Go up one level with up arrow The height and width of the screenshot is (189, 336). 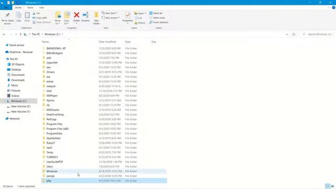coord(20,34)
